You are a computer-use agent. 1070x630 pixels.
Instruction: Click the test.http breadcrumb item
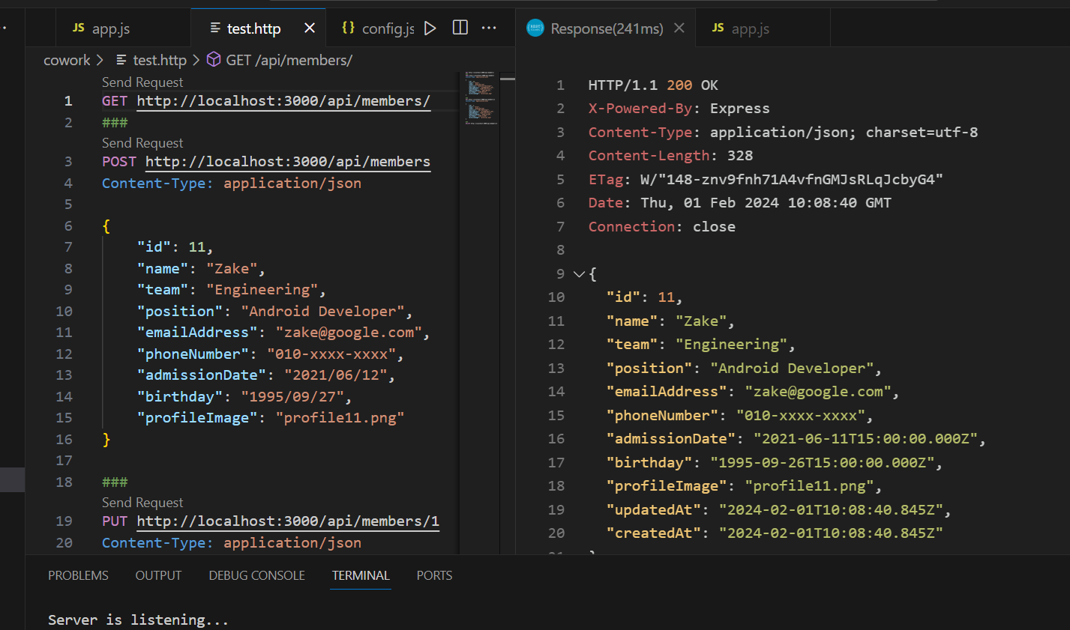tap(160, 60)
